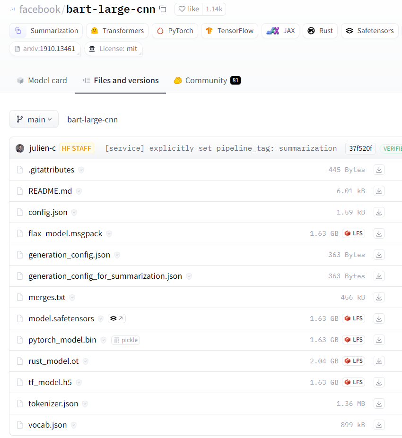Screen dimensions: 402x438
Task: Download pytorch_model.bin file
Action: point(379,340)
